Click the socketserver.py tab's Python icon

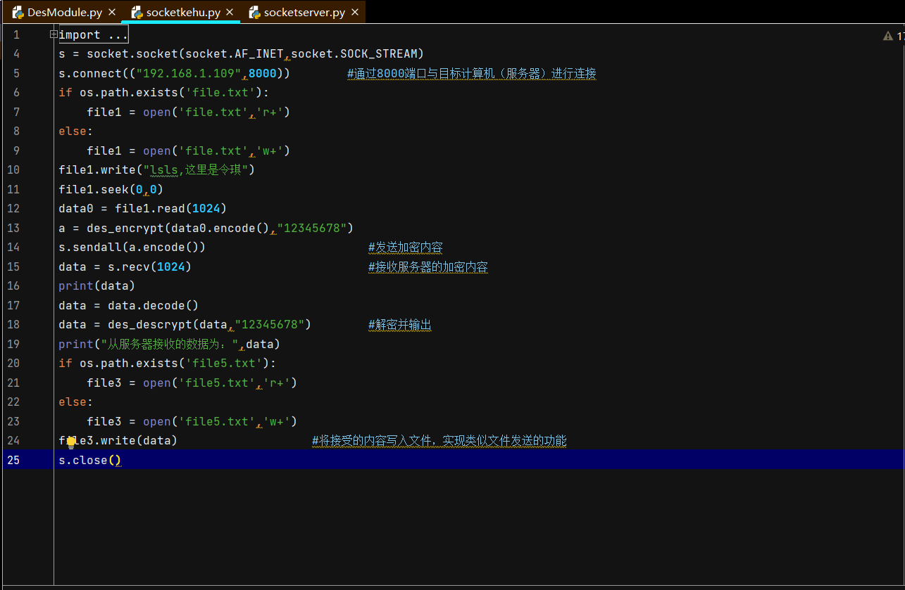click(x=255, y=13)
